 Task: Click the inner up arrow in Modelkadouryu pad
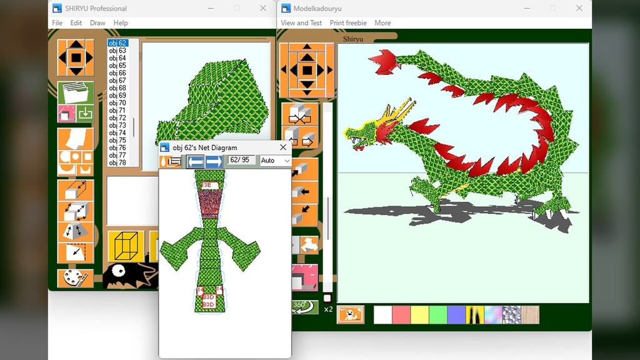pyautogui.click(x=307, y=57)
